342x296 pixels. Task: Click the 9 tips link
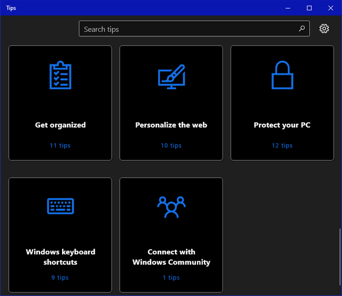(x=60, y=277)
